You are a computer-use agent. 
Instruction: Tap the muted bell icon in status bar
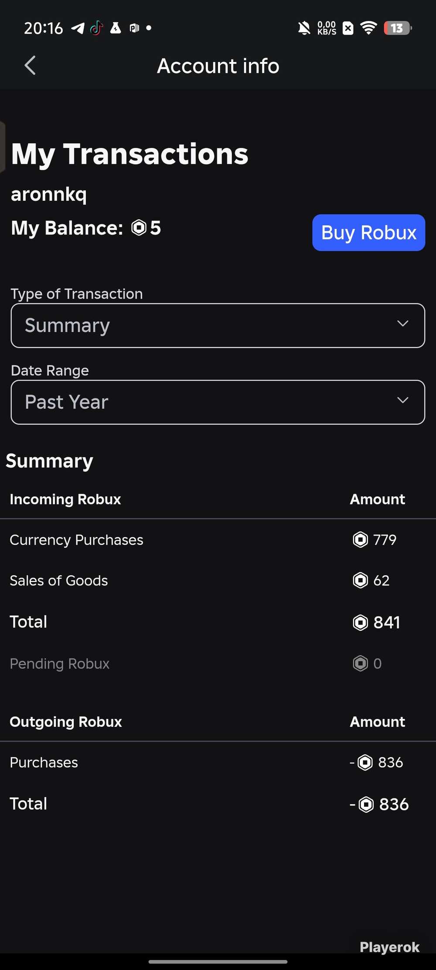pos(304,28)
